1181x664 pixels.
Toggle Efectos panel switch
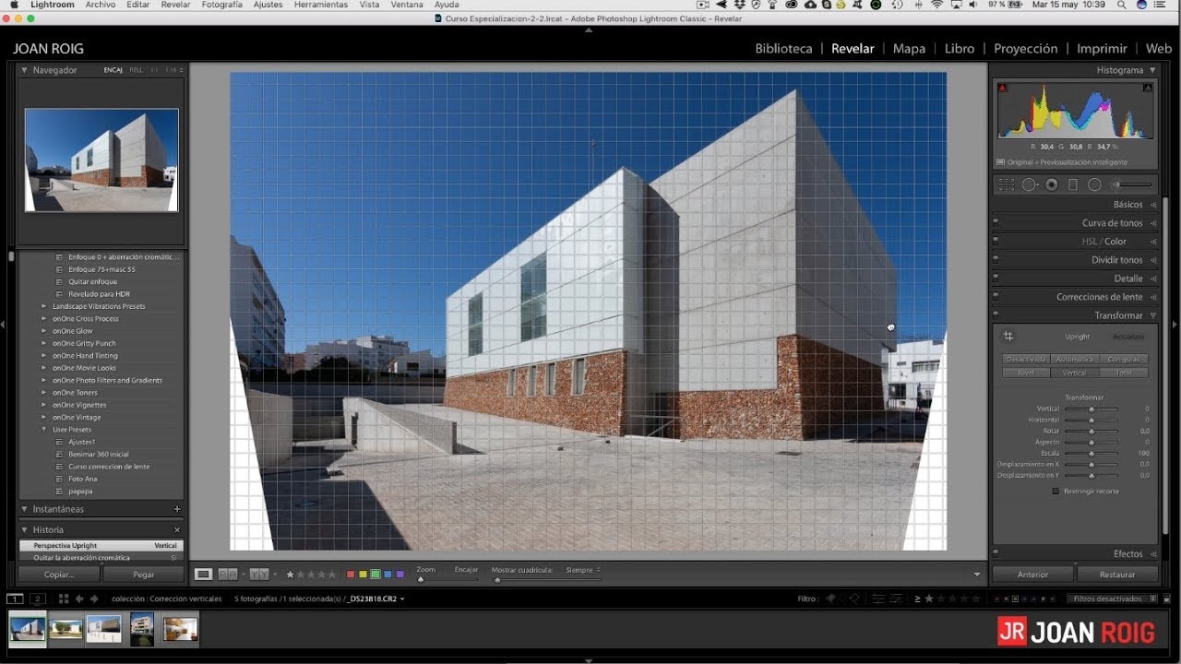(996, 554)
